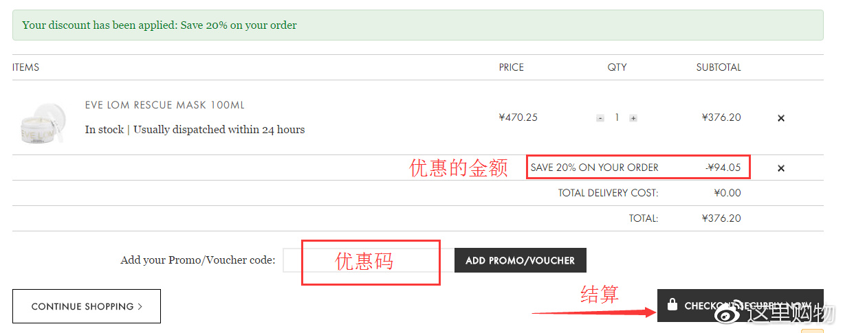Click the In stock status text
This screenshot has height=333, width=843.
tap(105, 130)
